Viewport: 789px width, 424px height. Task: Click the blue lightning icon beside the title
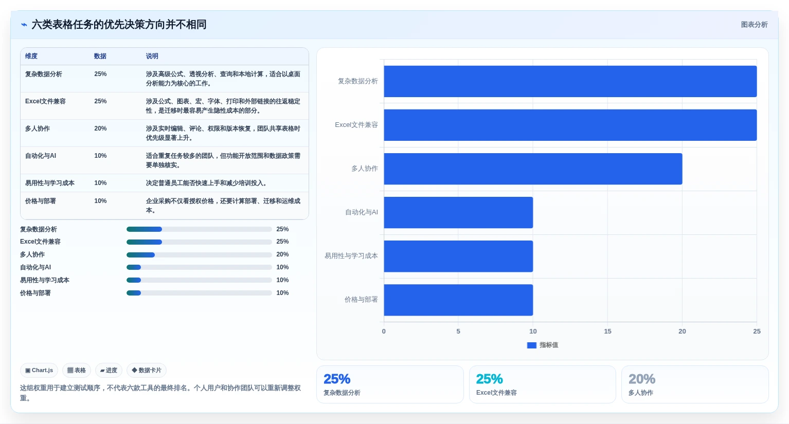(24, 25)
